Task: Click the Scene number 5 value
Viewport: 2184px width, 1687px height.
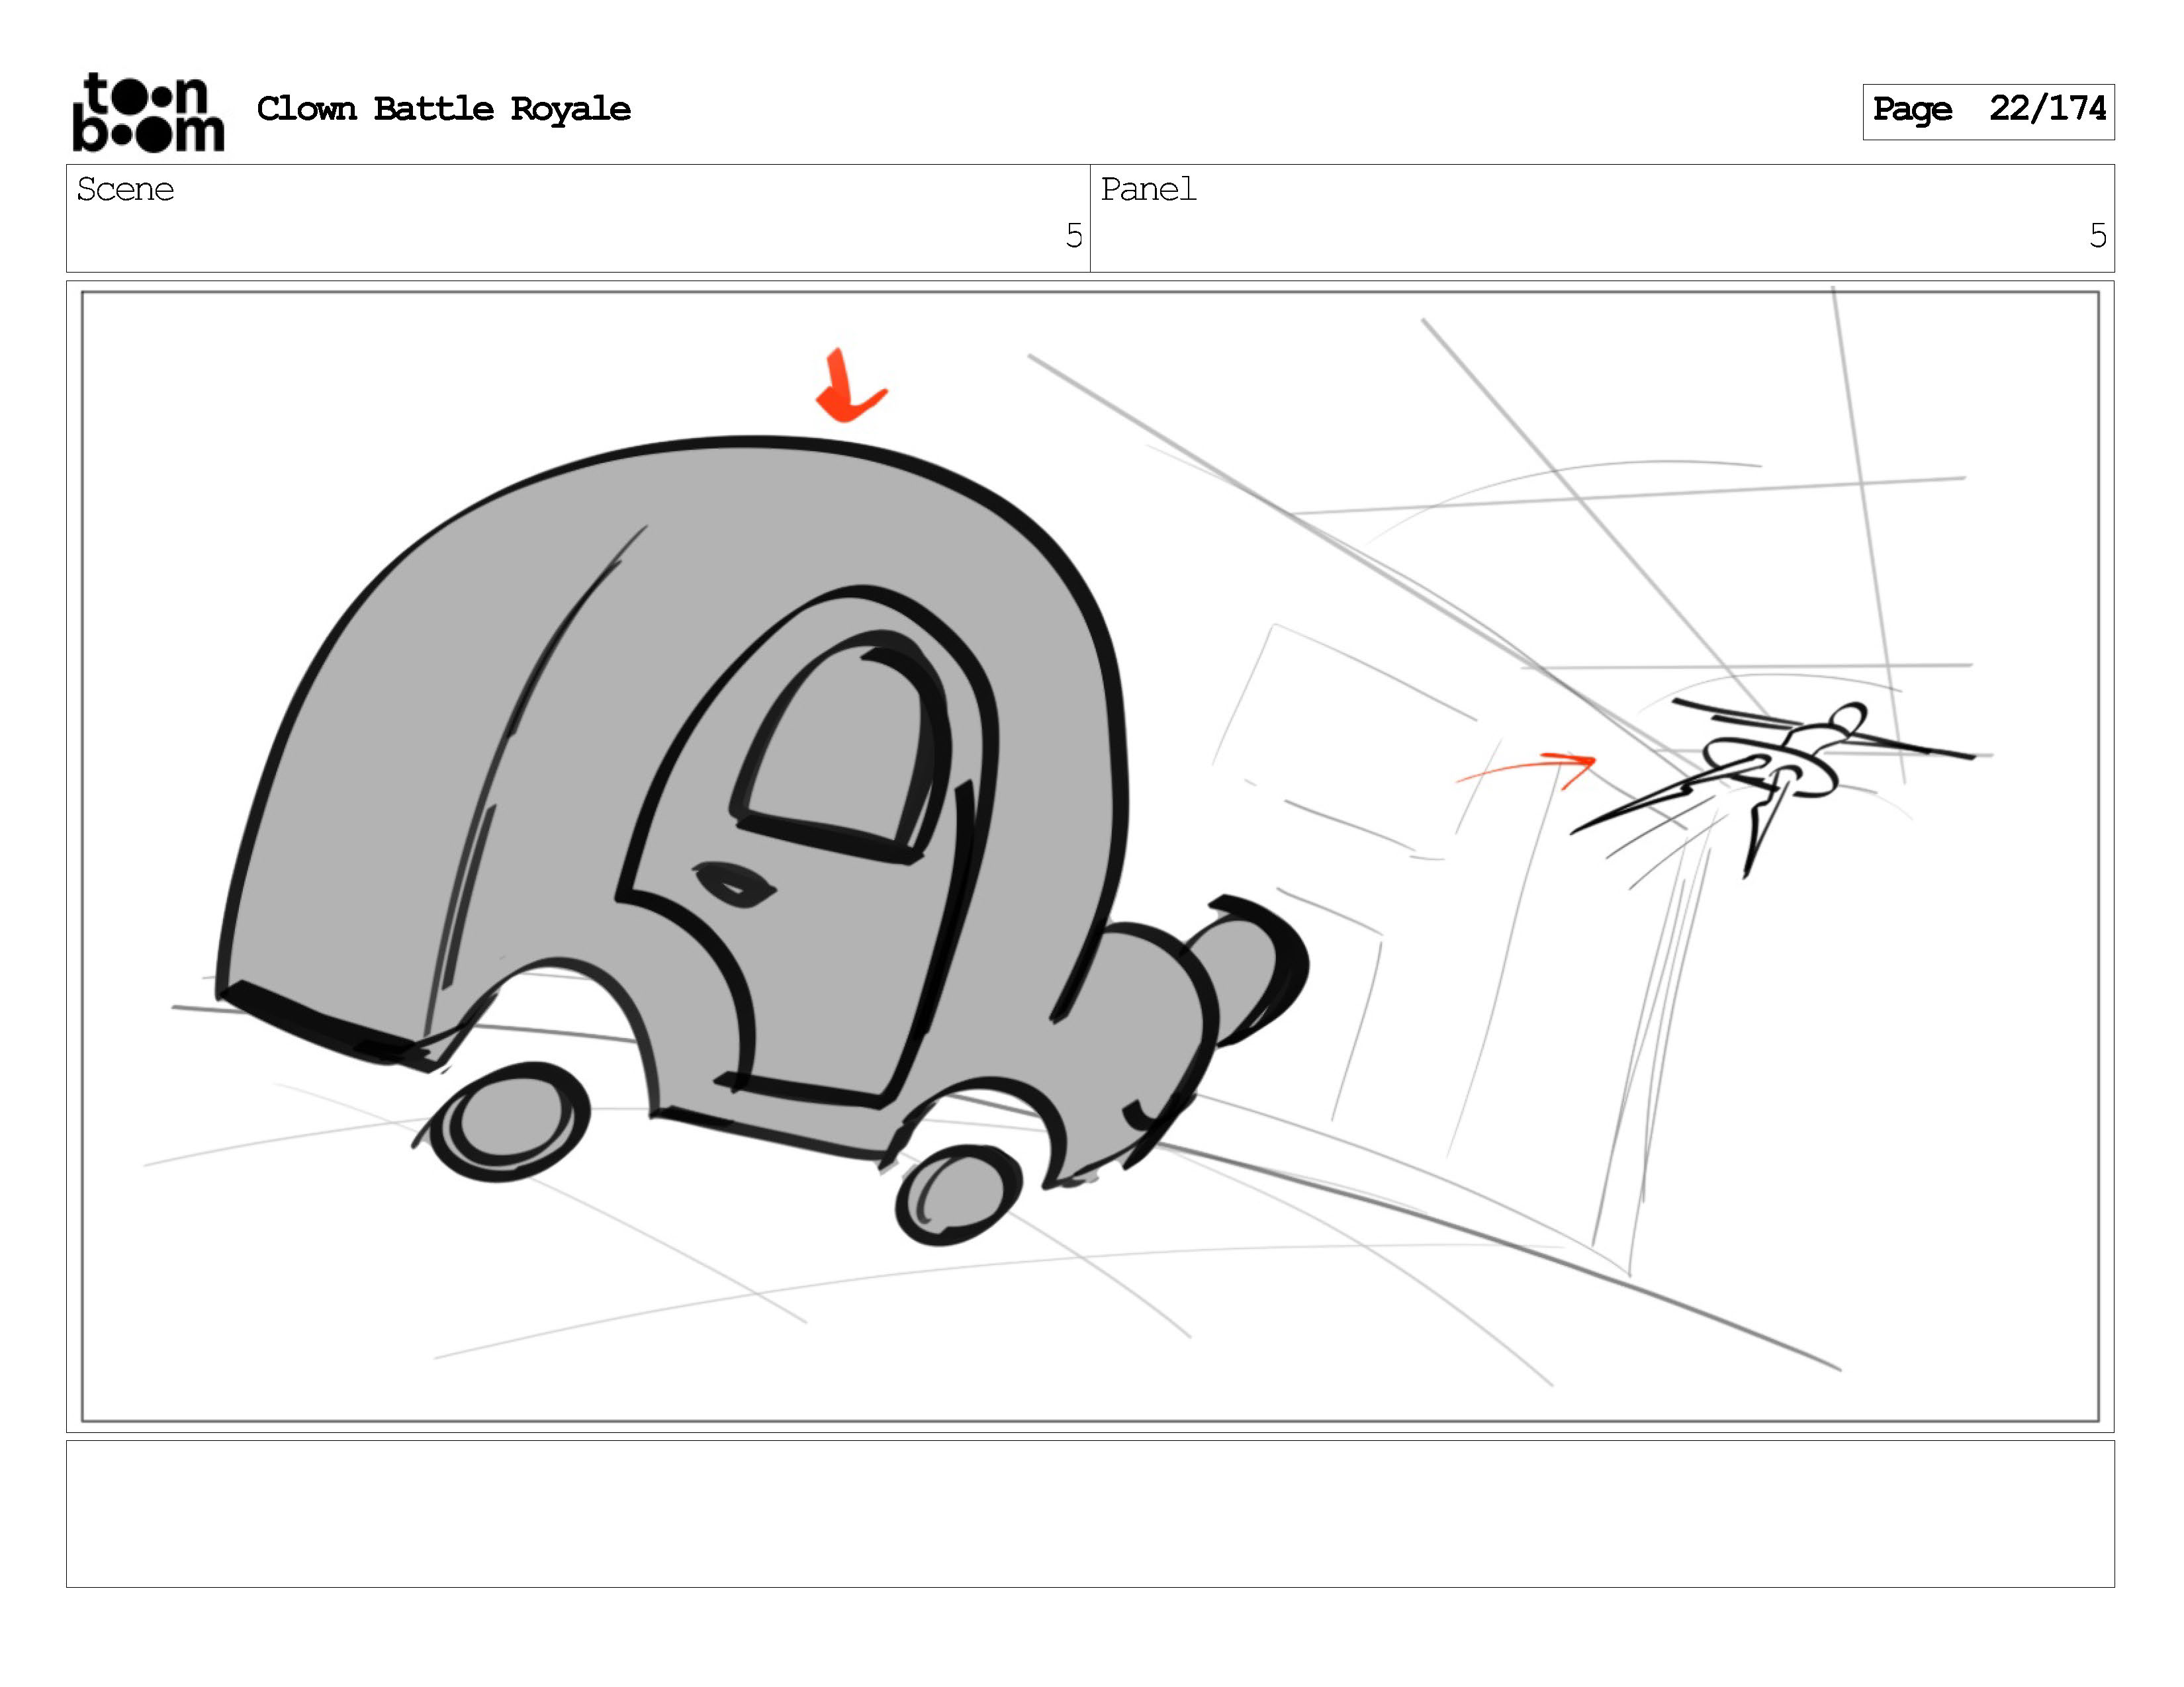Action: coord(1073,236)
